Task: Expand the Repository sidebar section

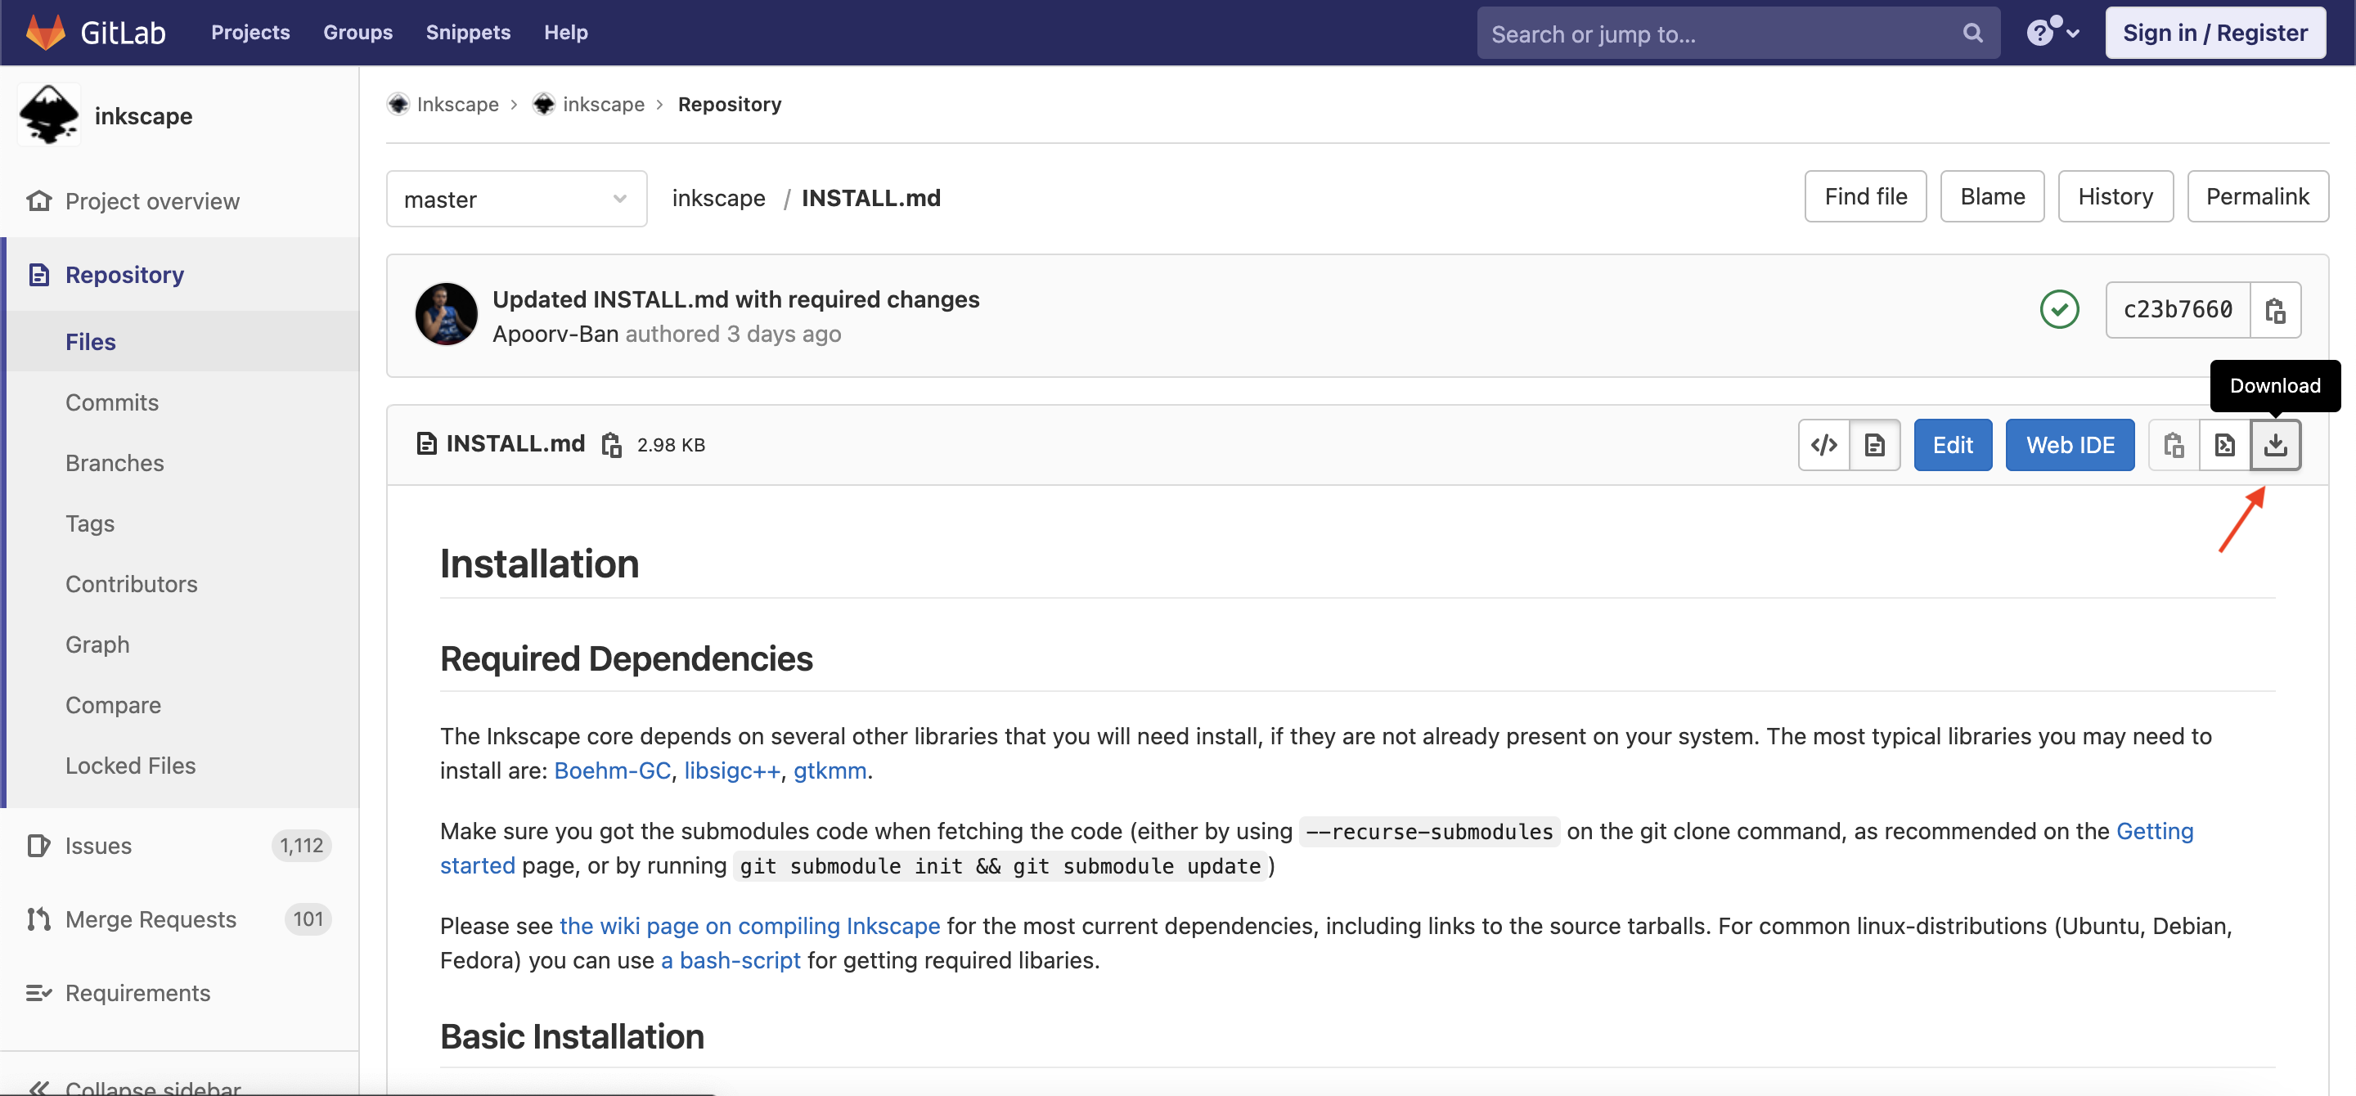Action: pos(124,275)
